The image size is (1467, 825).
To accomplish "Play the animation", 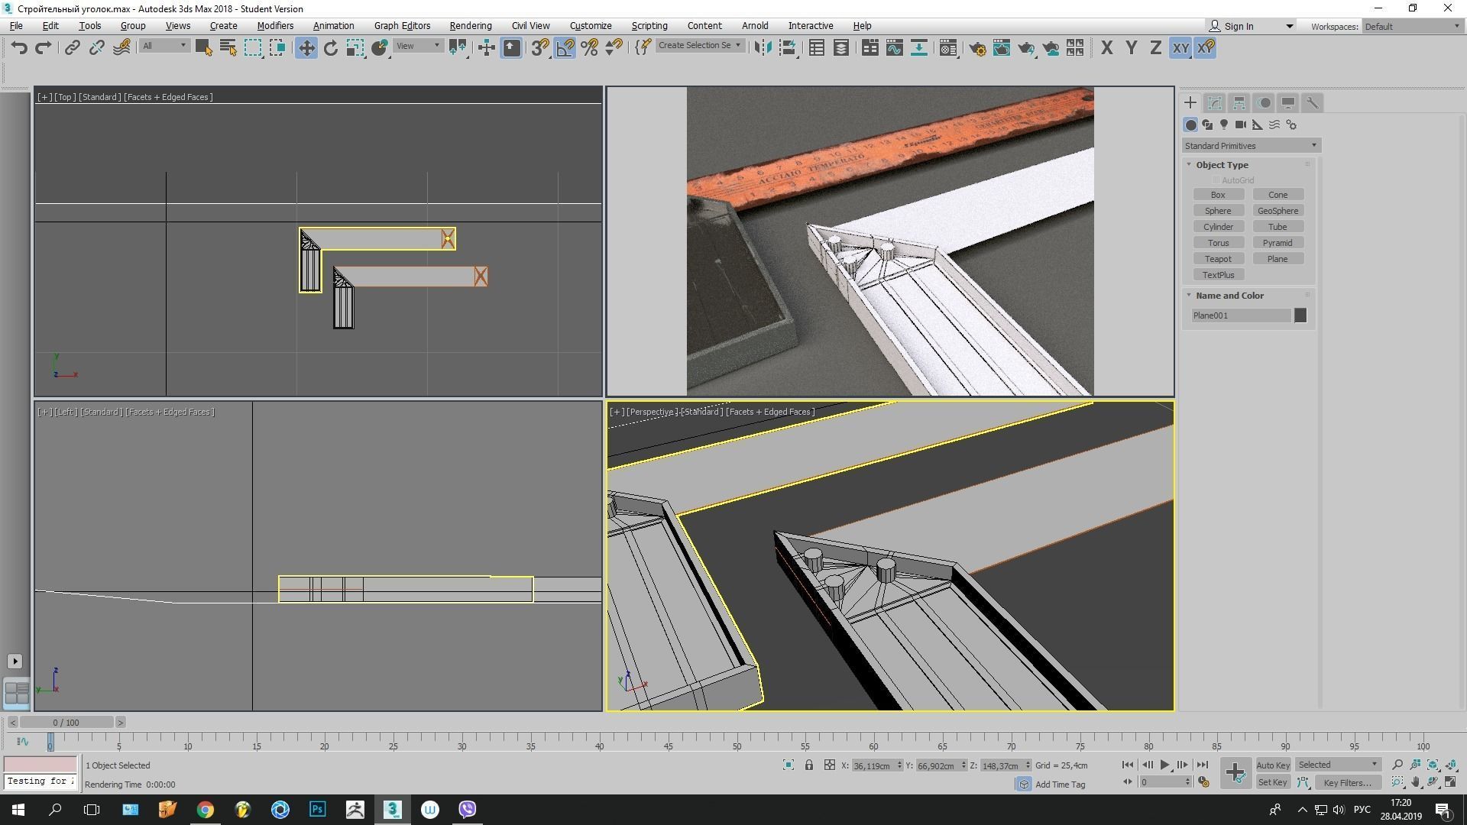I will point(1164,765).
